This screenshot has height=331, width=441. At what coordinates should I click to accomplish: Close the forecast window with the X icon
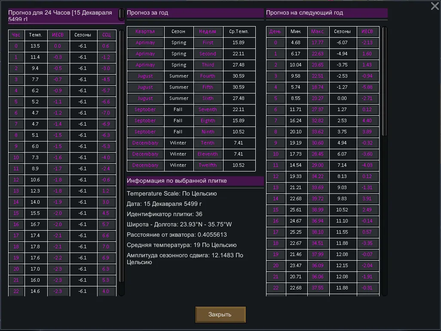(435, 6)
